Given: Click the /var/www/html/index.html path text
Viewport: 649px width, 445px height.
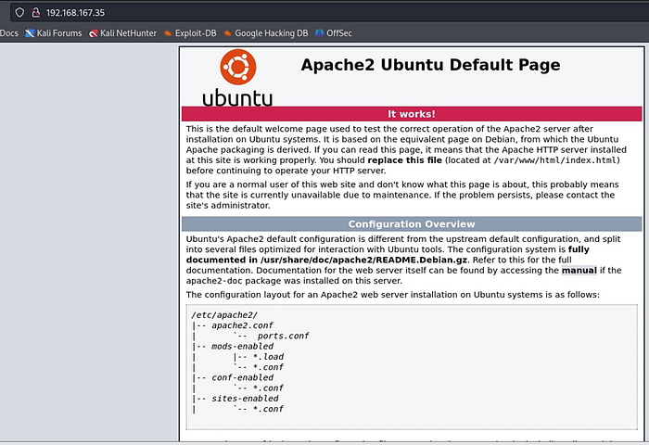Looking at the screenshot, I should click(x=555, y=160).
